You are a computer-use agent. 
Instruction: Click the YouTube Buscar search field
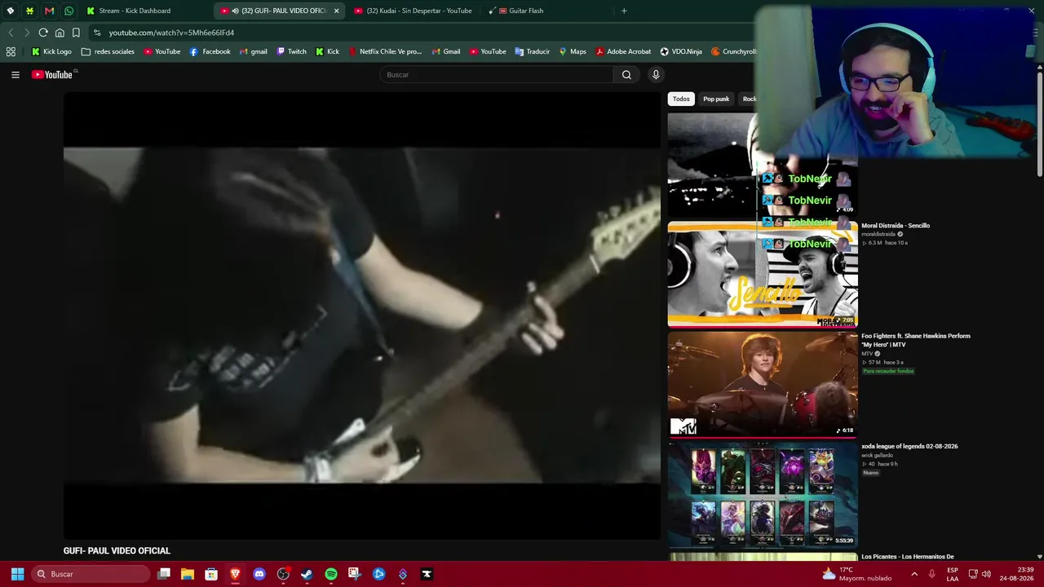click(496, 75)
